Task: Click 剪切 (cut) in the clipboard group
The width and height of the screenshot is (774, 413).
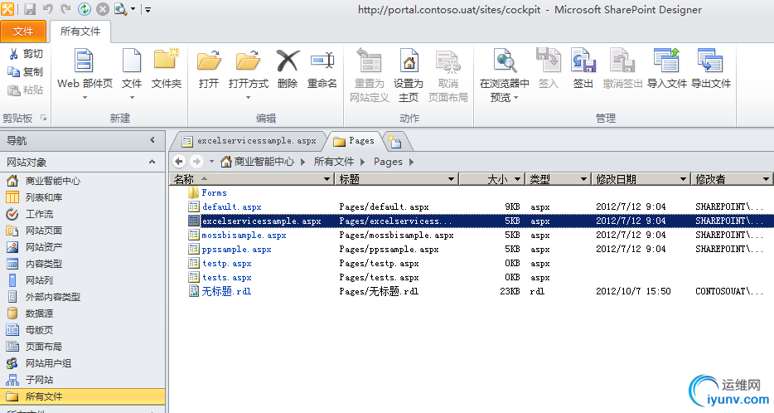Action: (26, 54)
